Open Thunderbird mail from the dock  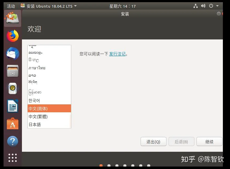[13, 53]
